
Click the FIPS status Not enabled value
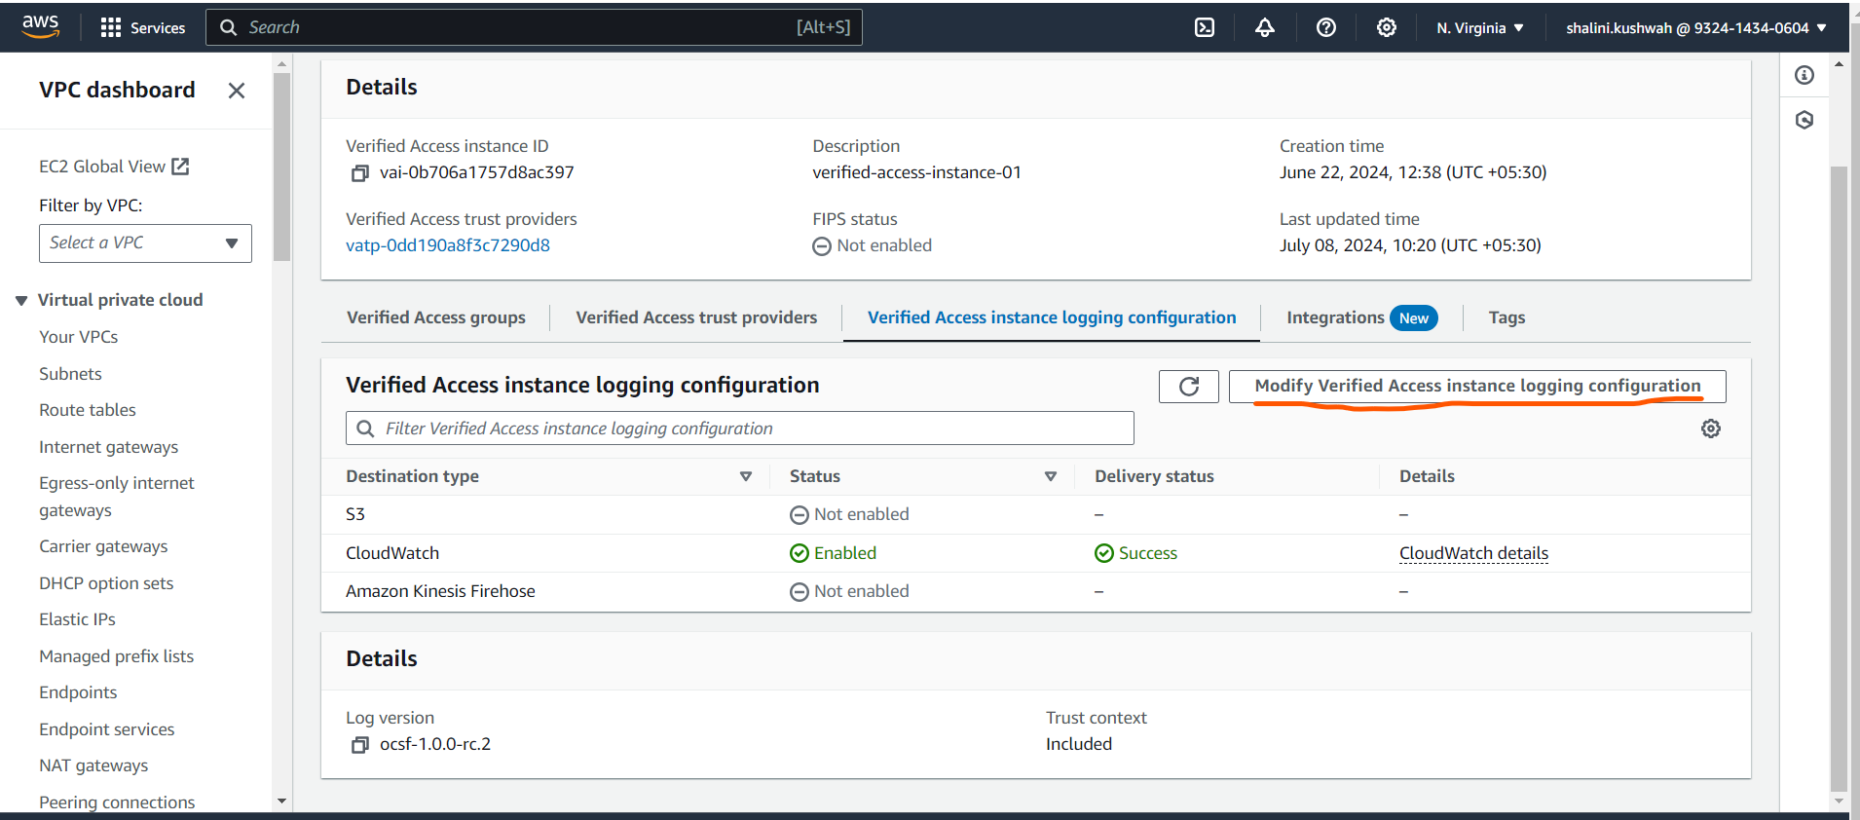point(873,245)
